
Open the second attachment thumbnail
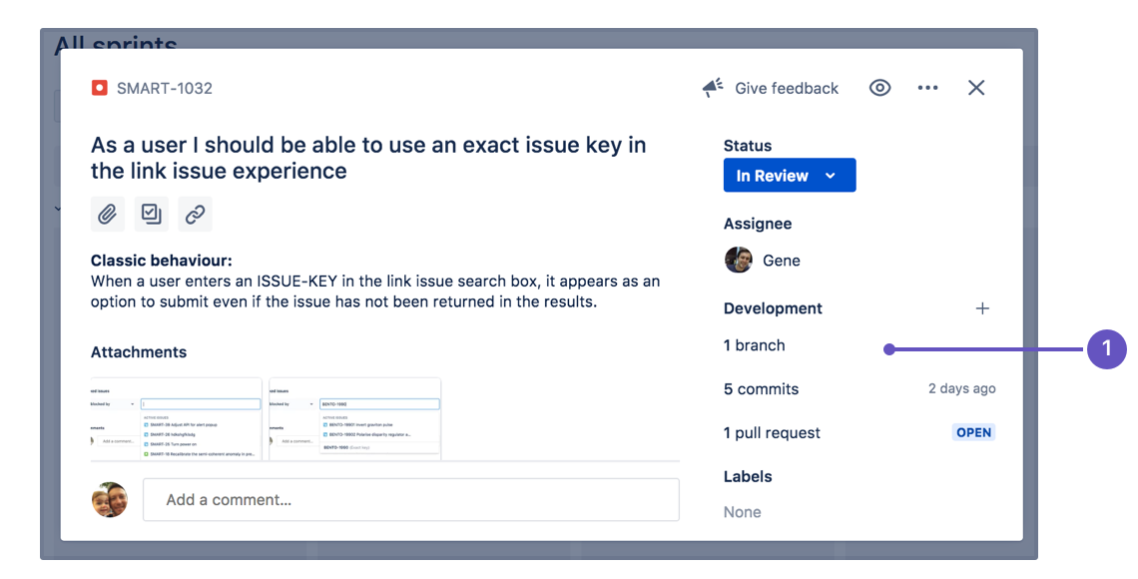coord(354,418)
